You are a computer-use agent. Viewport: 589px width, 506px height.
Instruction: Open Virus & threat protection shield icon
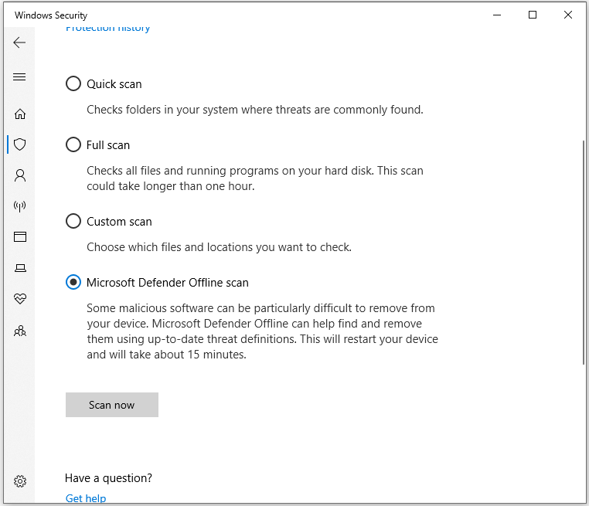(20, 144)
